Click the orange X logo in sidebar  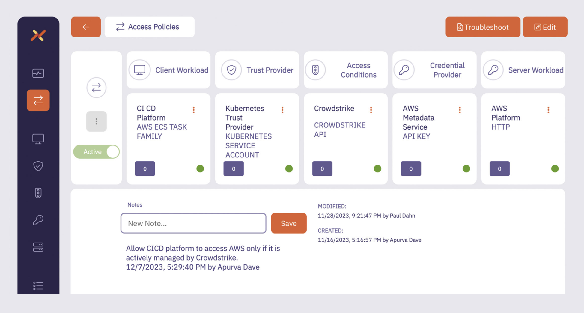click(38, 35)
